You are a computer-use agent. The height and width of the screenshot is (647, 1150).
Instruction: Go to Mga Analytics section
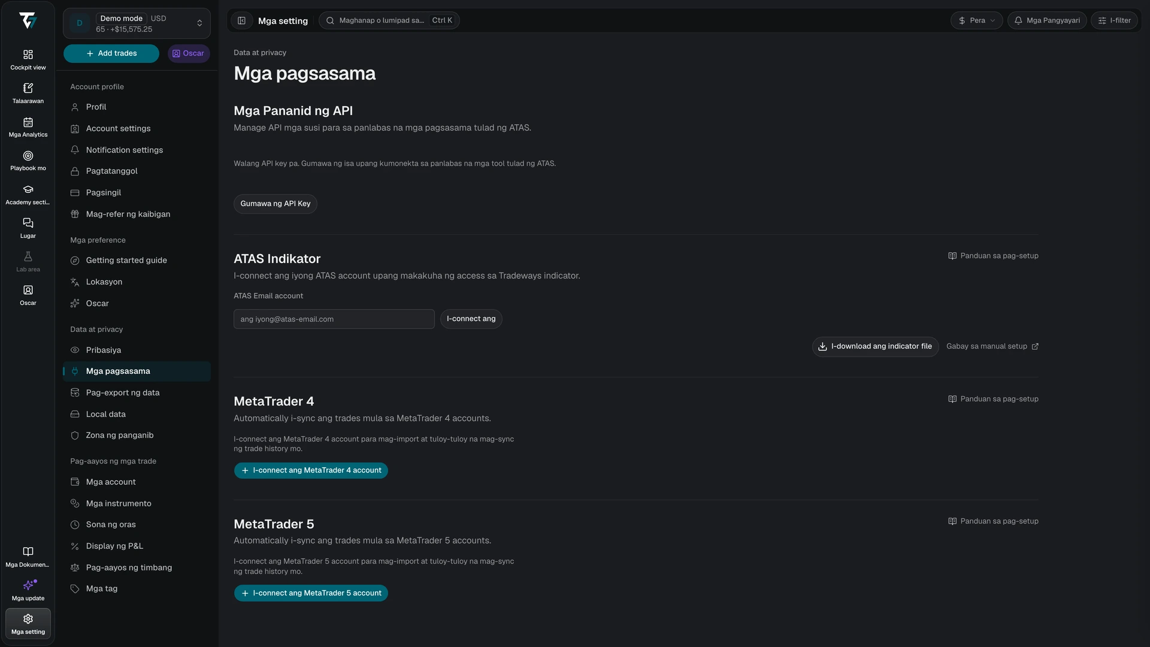[x=28, y=127]
